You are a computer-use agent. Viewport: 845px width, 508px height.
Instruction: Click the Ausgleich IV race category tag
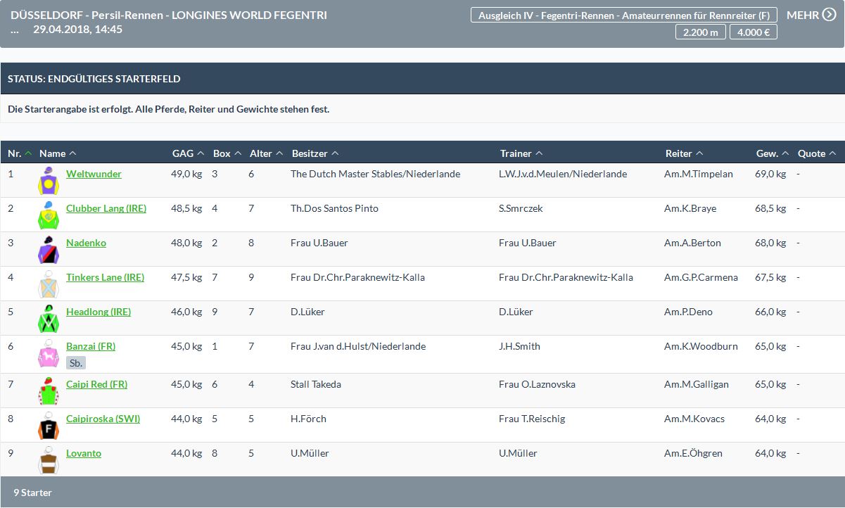click(623, 15)
